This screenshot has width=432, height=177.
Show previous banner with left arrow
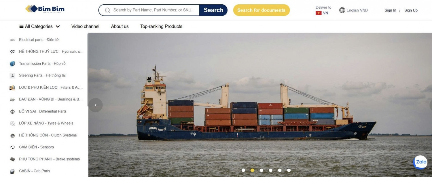coord(96,105)
